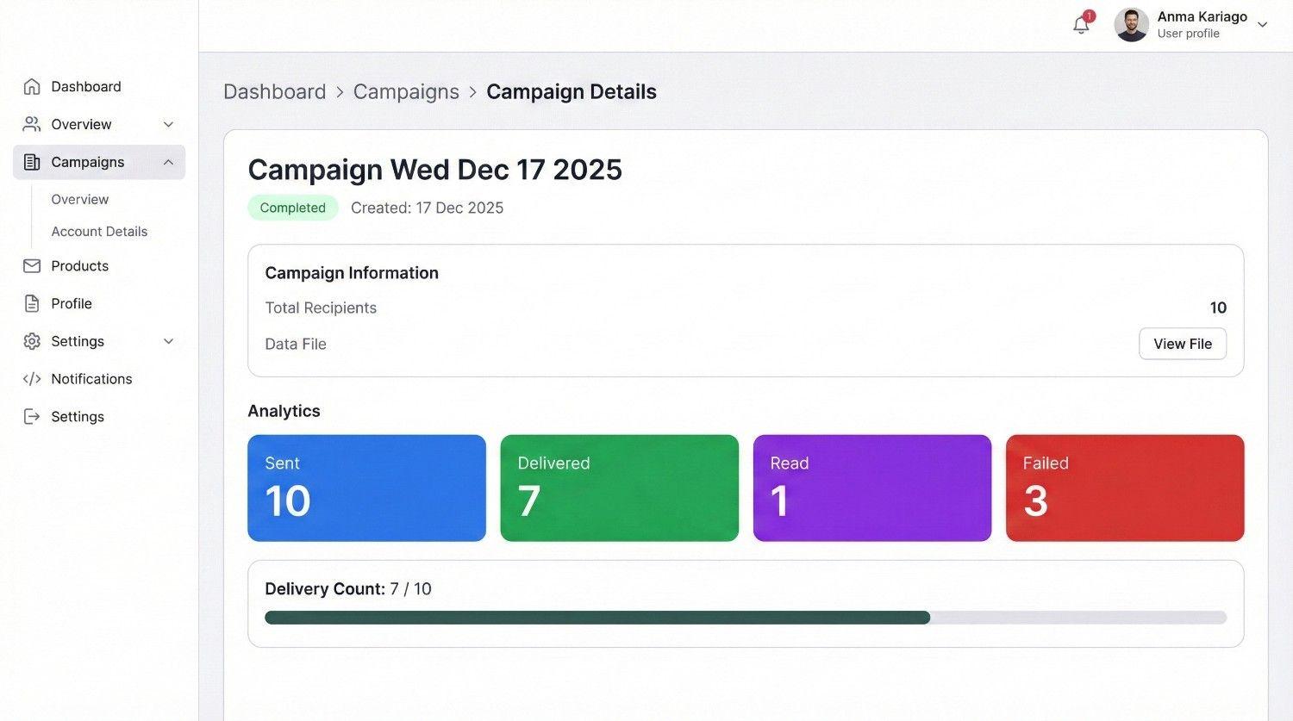Screen dimensions: 1293x721
Task: Click the Notifications code icon
Action: (x=32, y=379)
